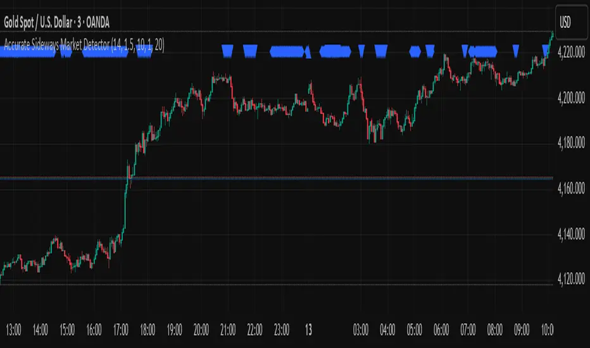
Task: Click the blue sideways marker above 05:00
Action: 415,51
